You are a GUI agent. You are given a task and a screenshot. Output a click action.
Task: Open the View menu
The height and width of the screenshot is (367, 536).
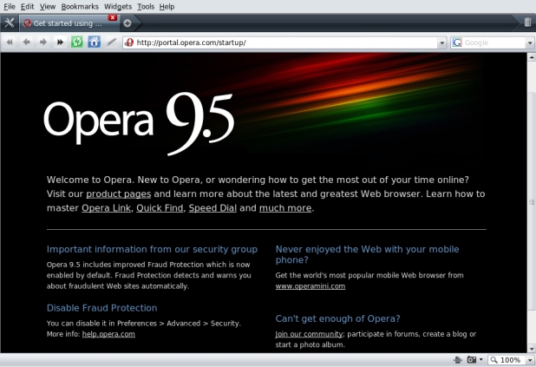pos(48,6)
